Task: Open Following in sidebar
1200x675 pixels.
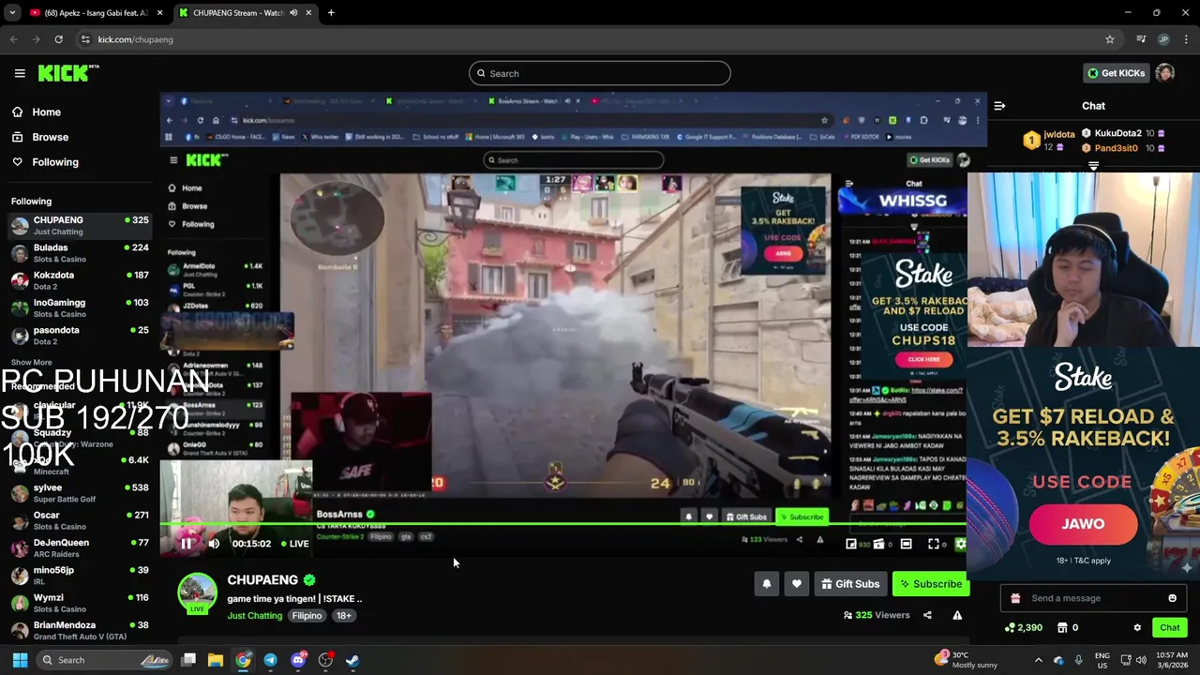Action: (x=45, y=162)
